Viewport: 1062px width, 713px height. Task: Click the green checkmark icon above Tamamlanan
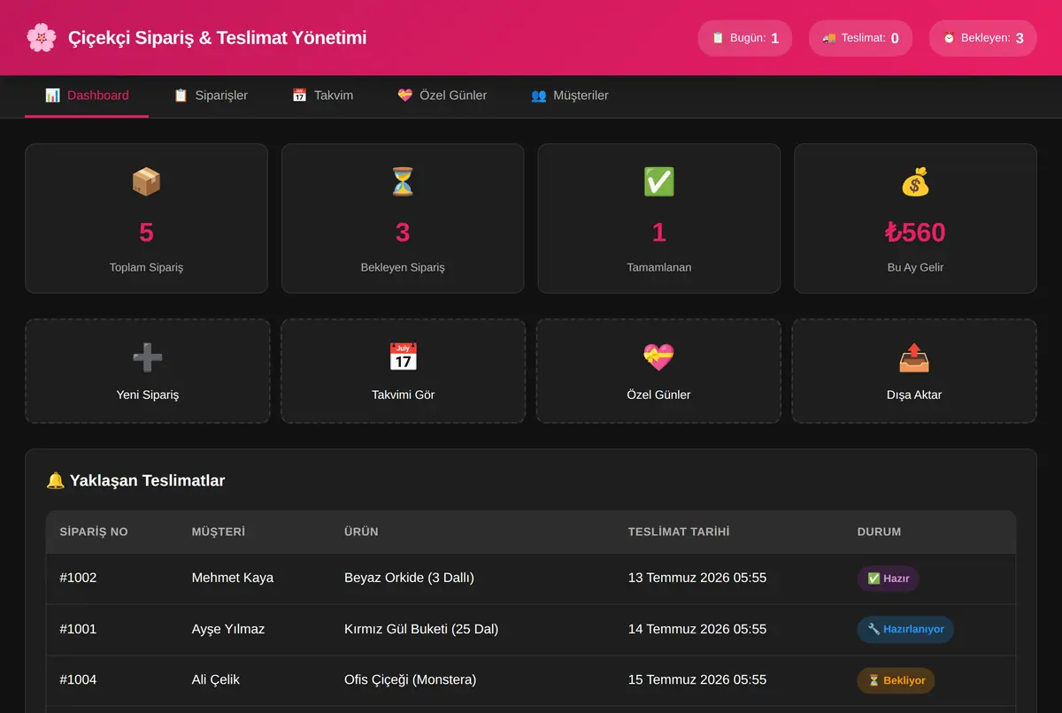pyautogui.click(x=659, y=182)
